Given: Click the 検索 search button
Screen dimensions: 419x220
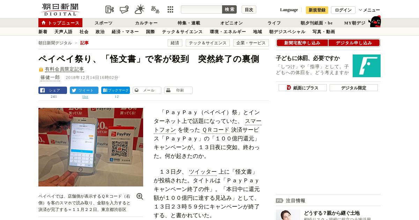Looking at the screenshot, I should coord(229,9).
